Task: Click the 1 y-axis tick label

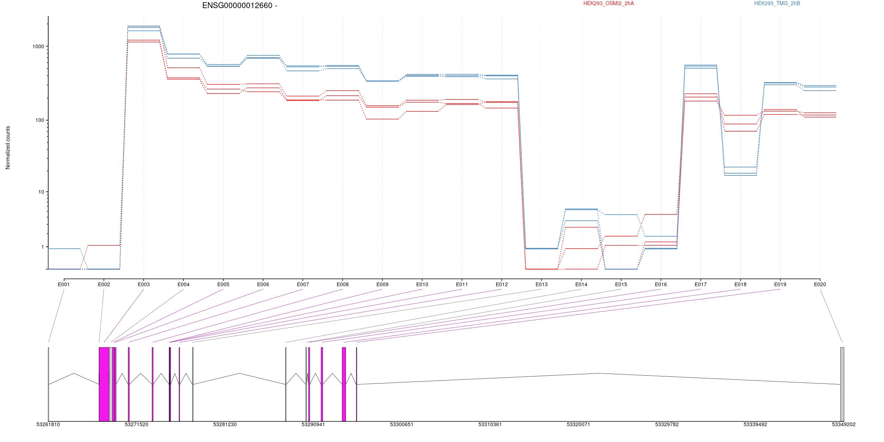Action: point(43,247)
